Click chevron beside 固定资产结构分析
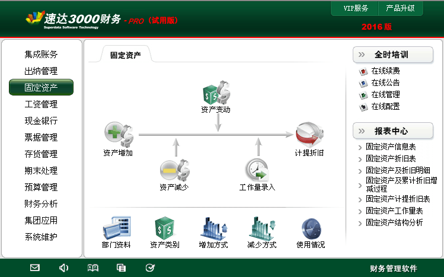 click(360, 224)
